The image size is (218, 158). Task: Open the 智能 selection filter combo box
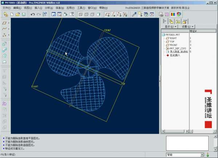point(183,155)
